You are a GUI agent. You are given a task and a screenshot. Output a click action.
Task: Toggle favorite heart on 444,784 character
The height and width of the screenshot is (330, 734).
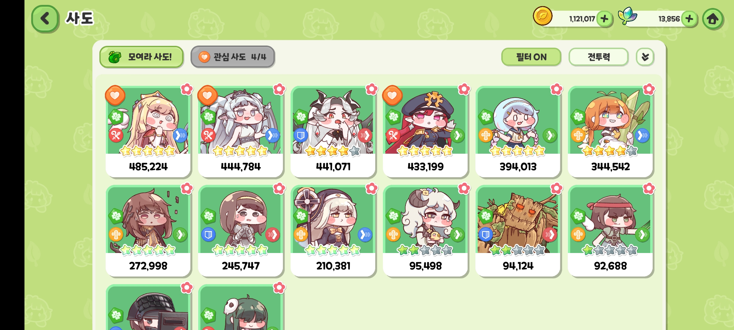[x=207, y=95]
